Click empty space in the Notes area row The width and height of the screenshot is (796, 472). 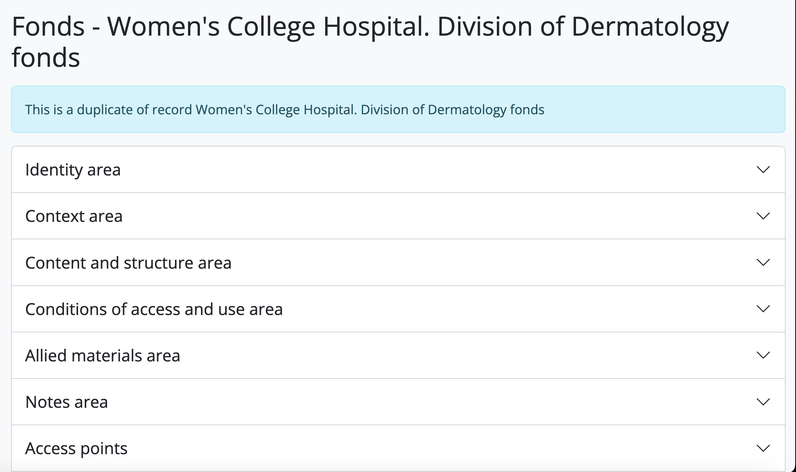[x=409, y=402]
